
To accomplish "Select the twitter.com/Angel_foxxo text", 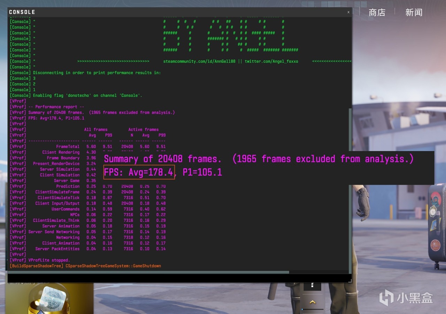I will 271,61.
